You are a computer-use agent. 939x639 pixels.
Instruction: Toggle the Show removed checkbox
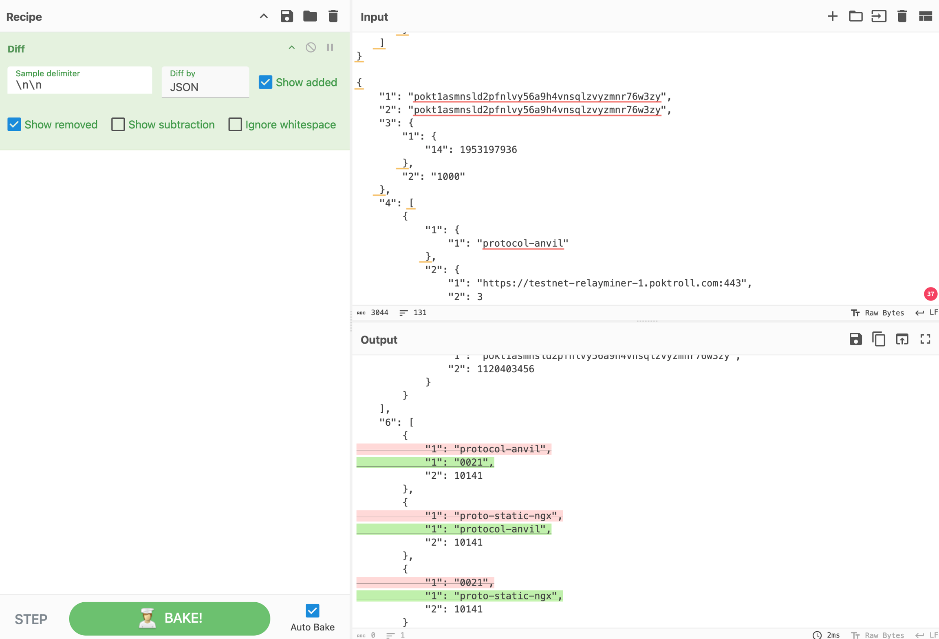coord(14,124)
